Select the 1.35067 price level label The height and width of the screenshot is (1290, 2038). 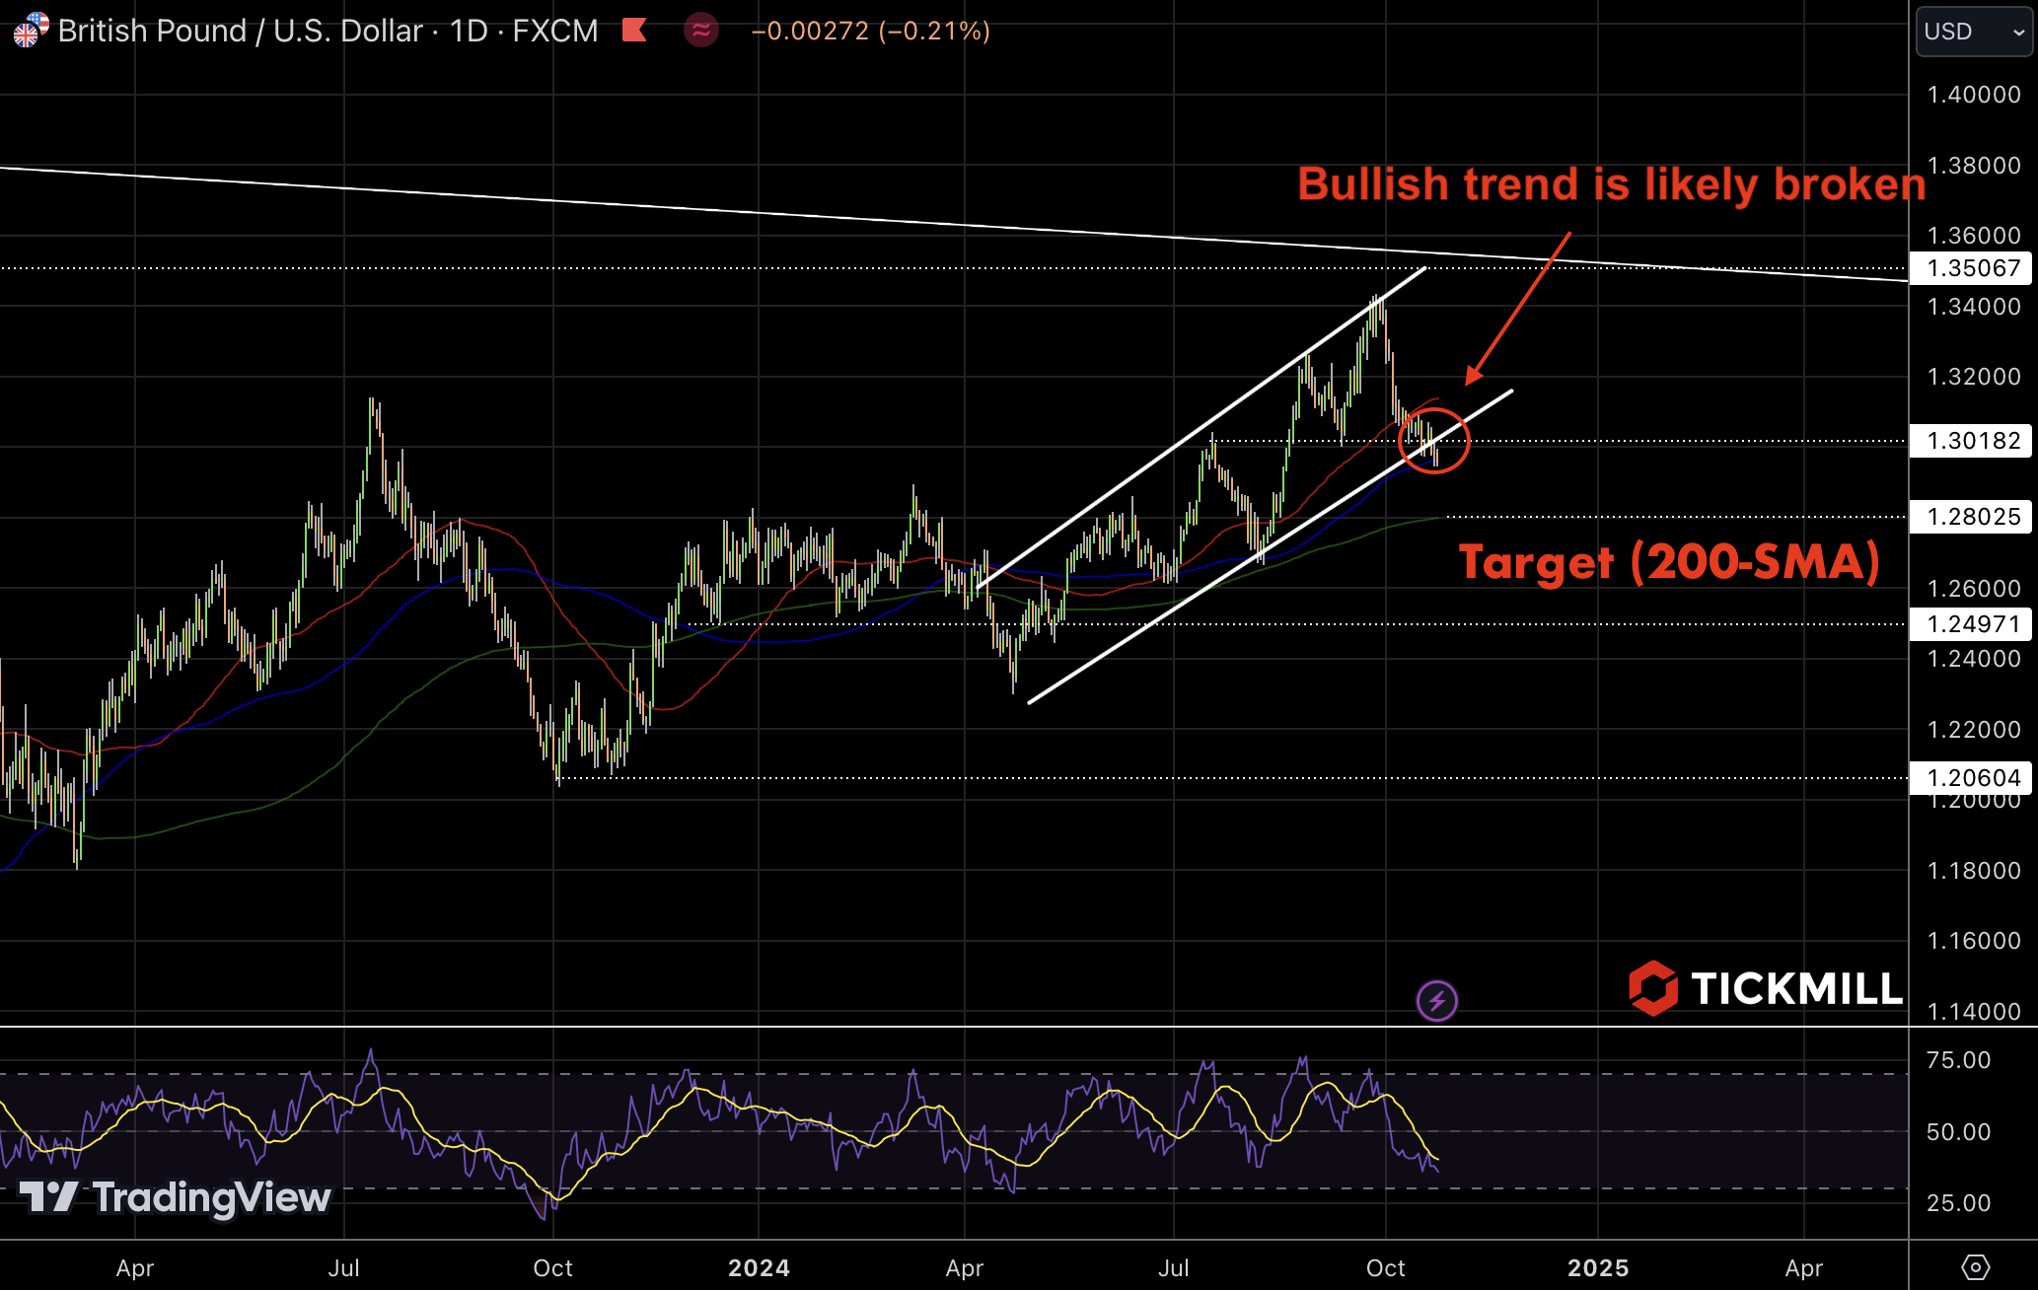click(x=1973, y=268)
